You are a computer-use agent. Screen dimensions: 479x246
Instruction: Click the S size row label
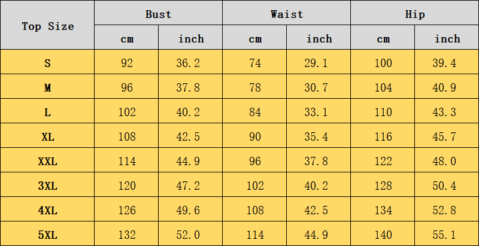click(47, 62)
